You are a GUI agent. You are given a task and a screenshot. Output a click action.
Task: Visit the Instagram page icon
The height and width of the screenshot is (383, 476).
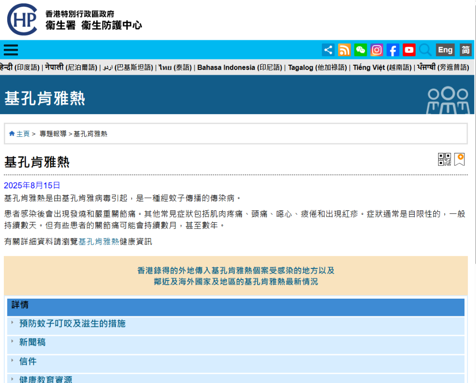pyautogui.click(x=377, y=50)
